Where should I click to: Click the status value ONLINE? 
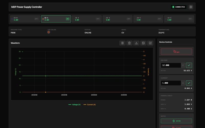88,33
